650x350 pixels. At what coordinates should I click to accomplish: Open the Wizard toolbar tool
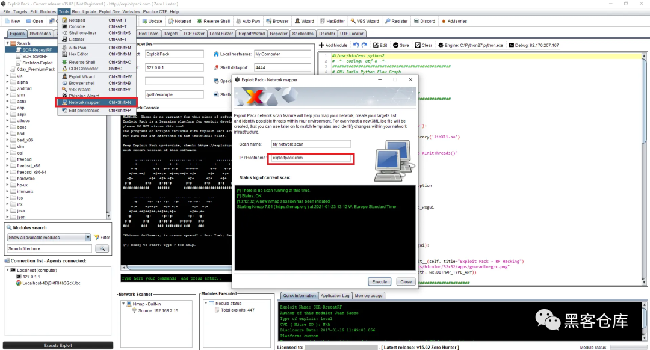pyautogui.click(x=305, y=21)
